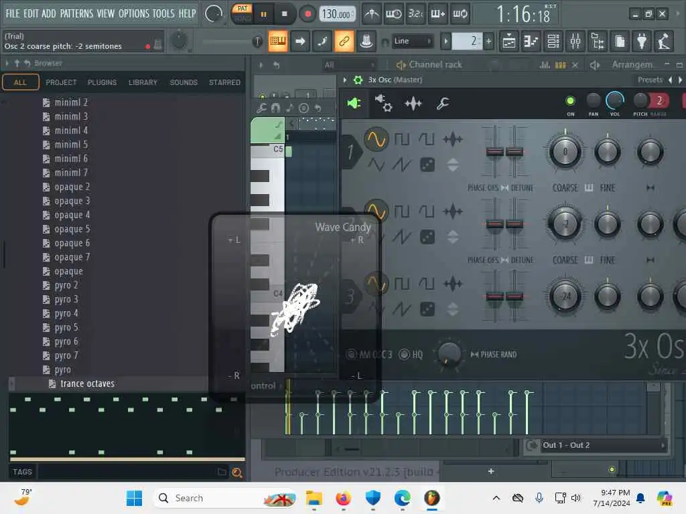Viewport: 686px width, 514px height.
Task: Select the sine shape for oscillator 1
Action: [x=376, y=139]
